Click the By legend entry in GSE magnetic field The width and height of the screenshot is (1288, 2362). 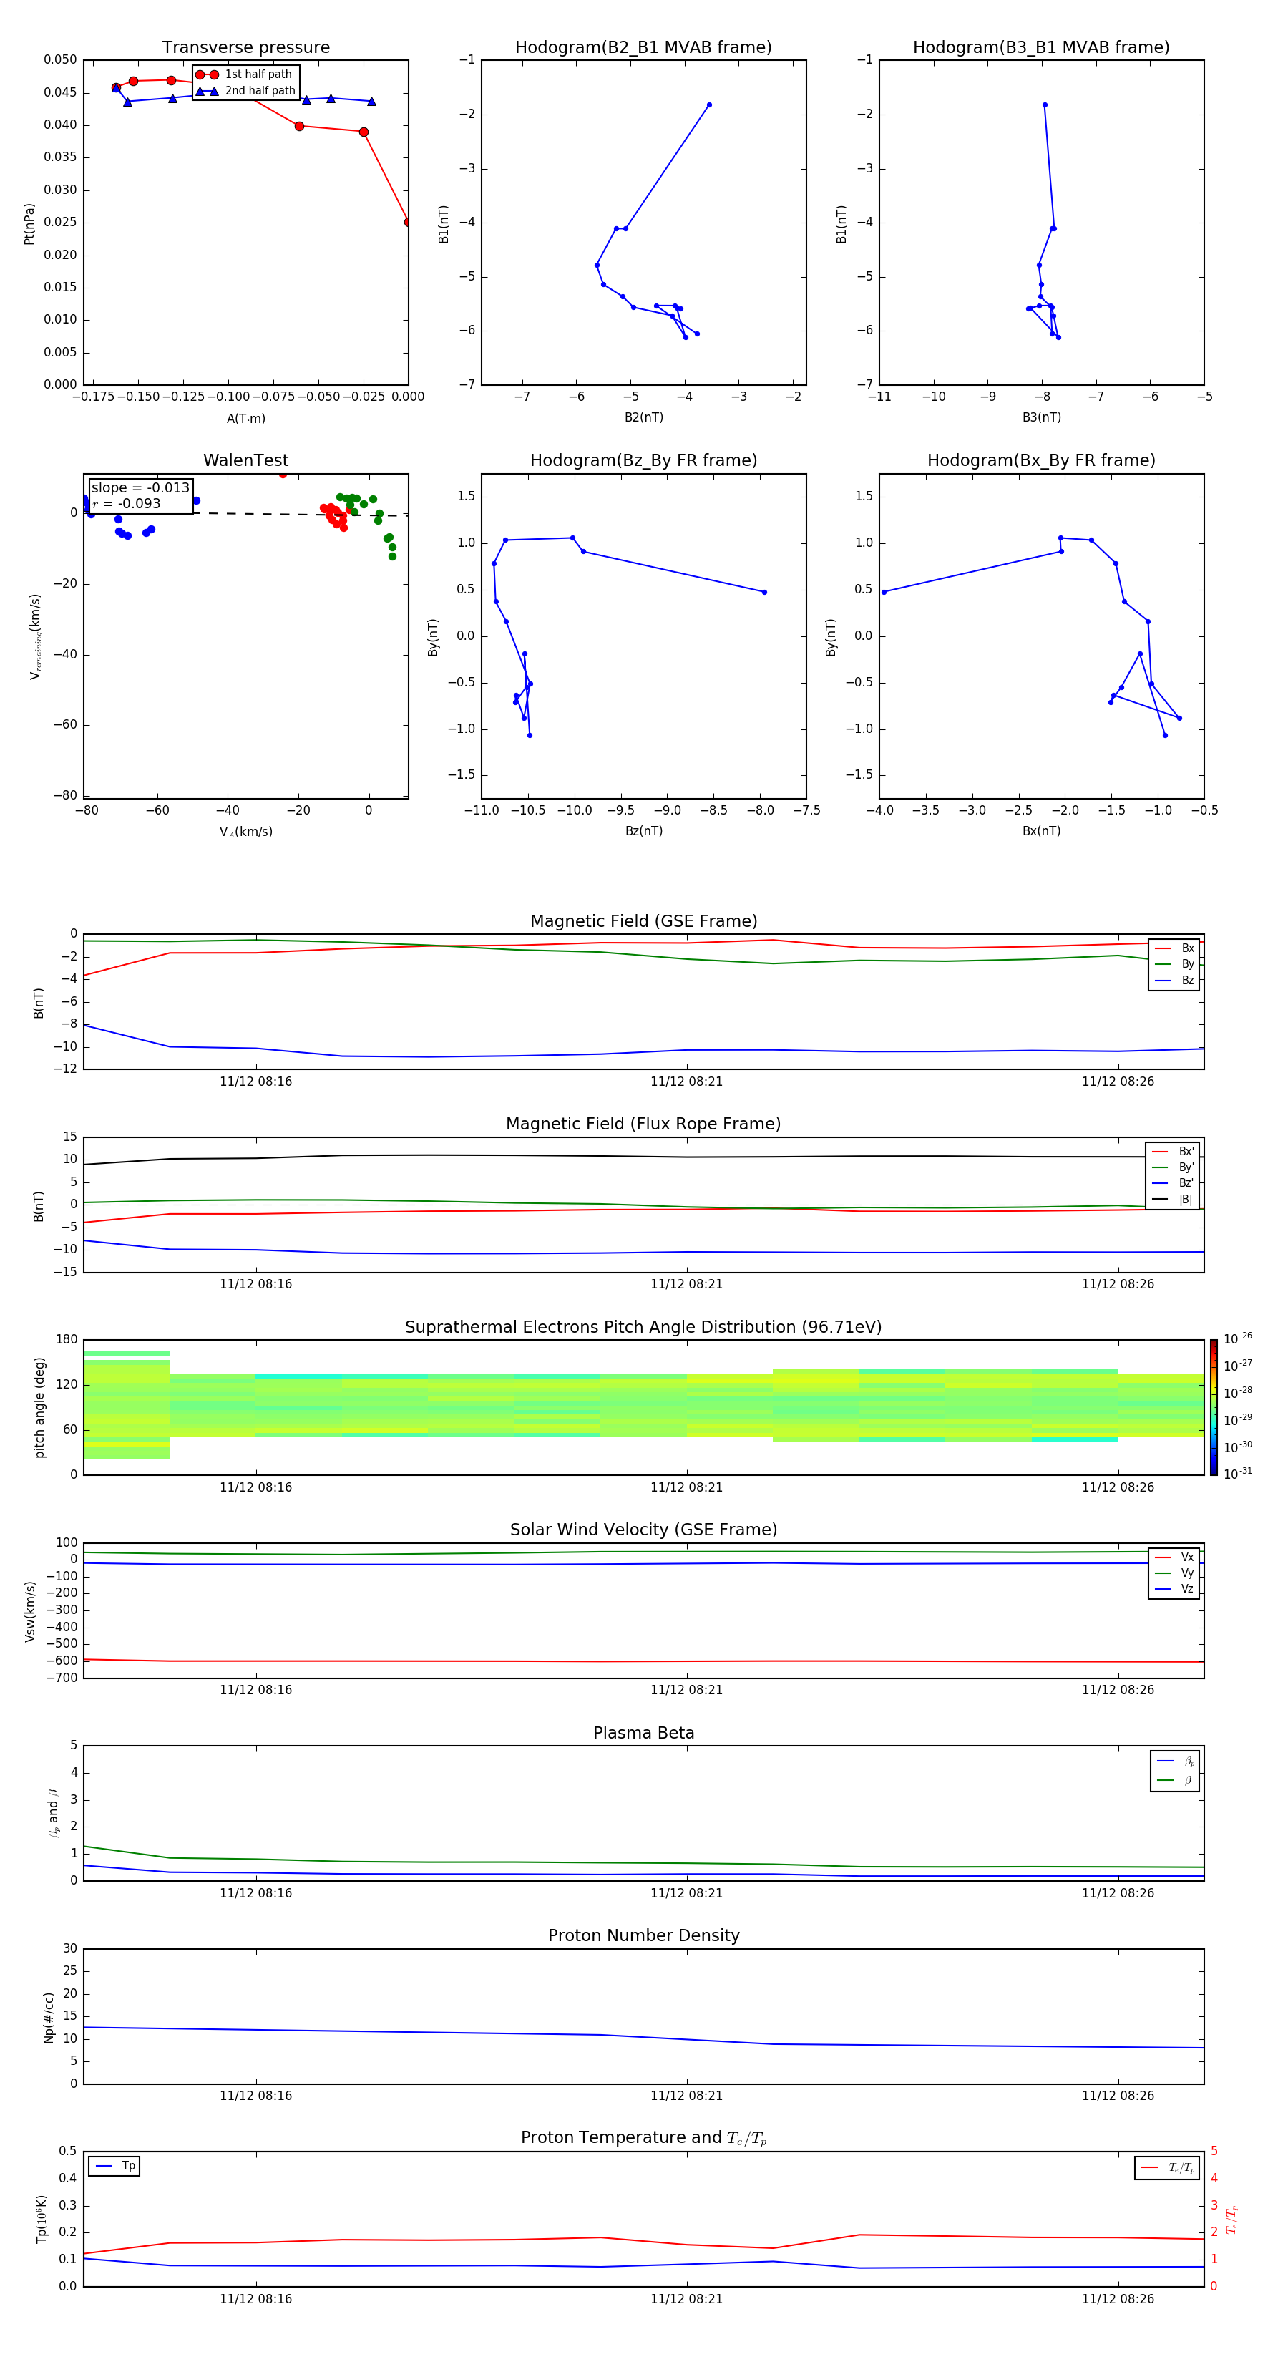pos(1174,963)
